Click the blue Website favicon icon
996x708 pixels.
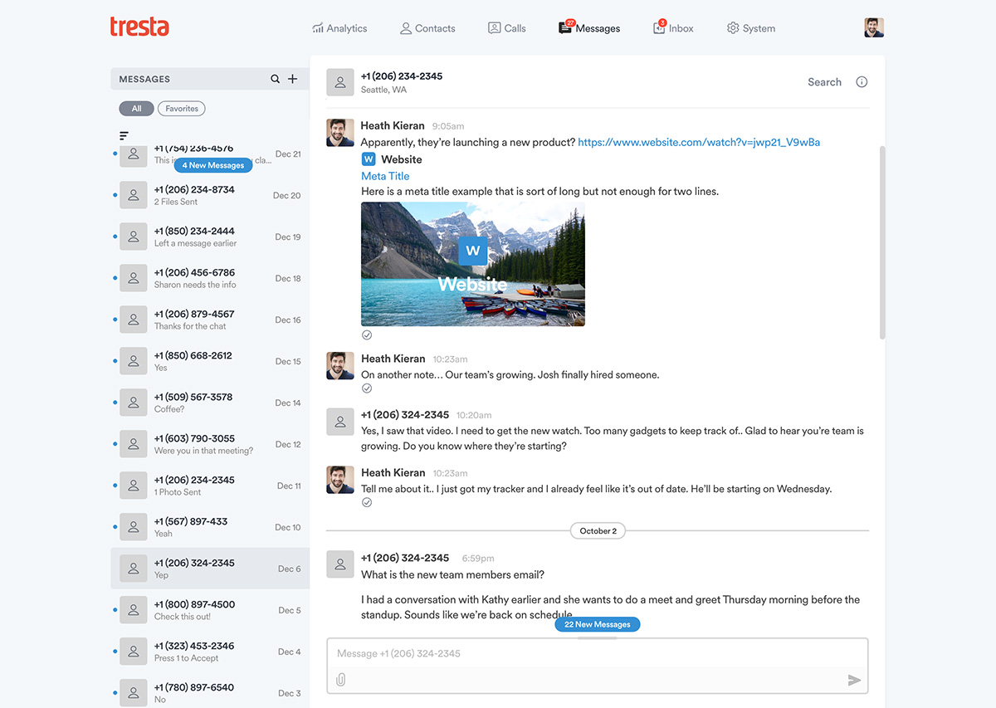click(369, 159)
